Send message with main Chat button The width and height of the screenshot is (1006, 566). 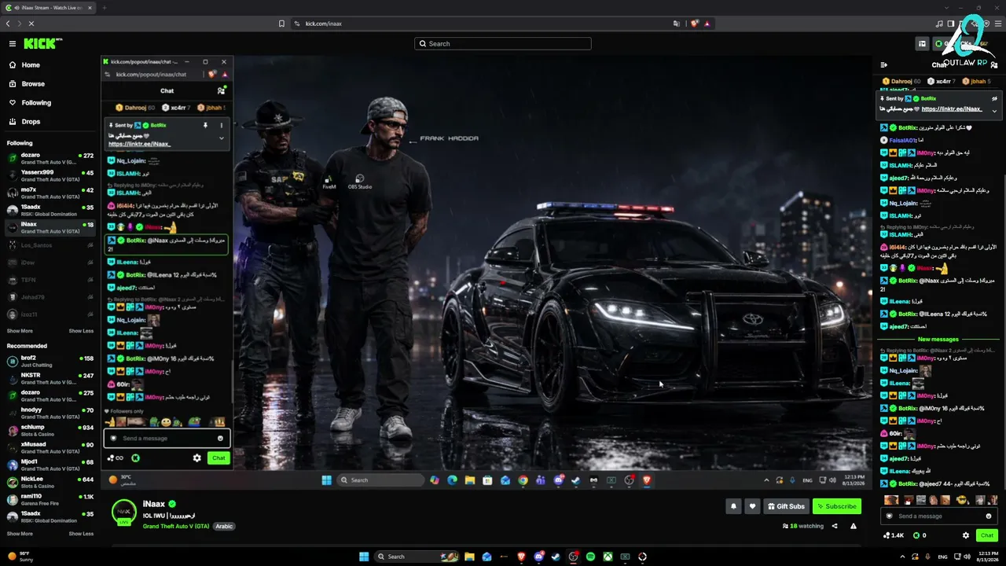(x=987, y=535)
